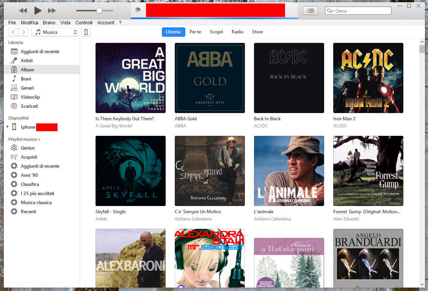428x291 pixels.
Task: Switch to the Radio tab
Action: (237, 32)
